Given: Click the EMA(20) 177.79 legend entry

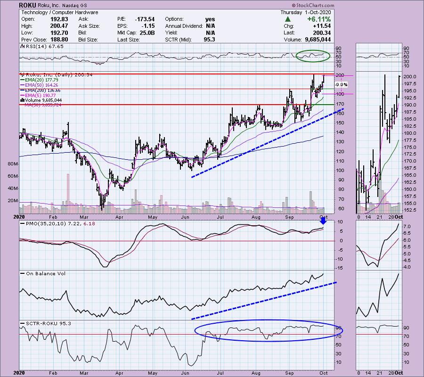Looking at the screenshot, I should (x=41, y=80).
